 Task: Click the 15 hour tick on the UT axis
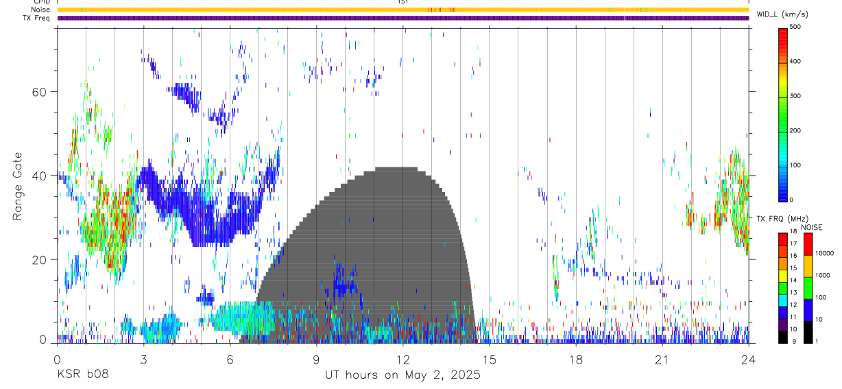pyautogui.click(x=490, y=359)
